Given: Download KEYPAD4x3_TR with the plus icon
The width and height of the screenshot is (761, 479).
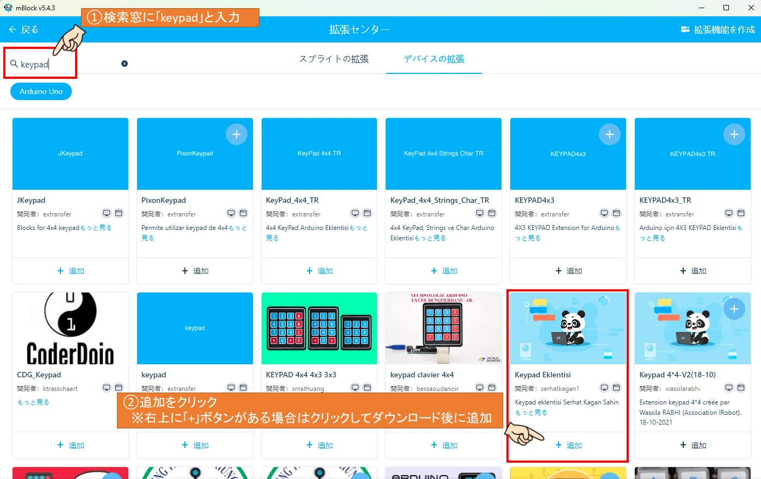Looking at the screenshot, I should (734, 134).
